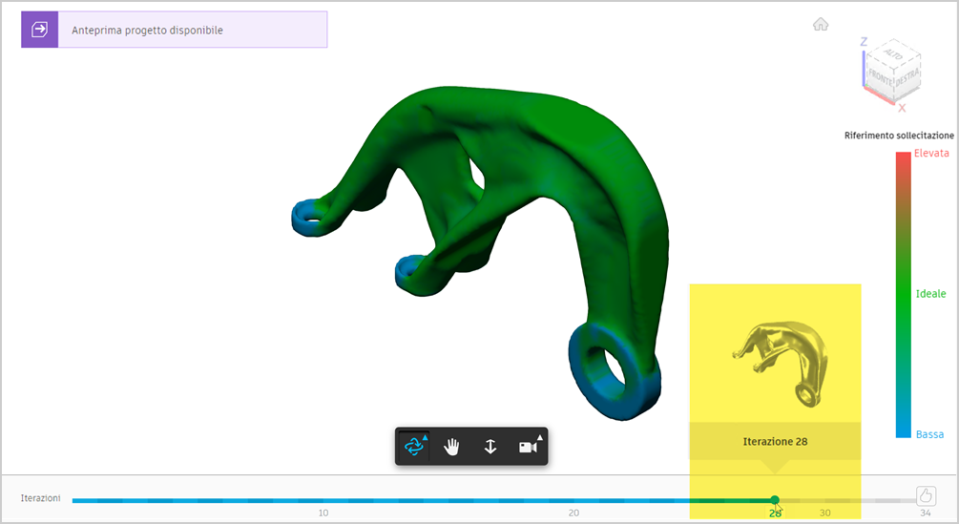
Task: Click the X axis label of view cube
Action: click(902, 108)
